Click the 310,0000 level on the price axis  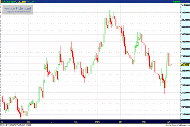(185, 5)
